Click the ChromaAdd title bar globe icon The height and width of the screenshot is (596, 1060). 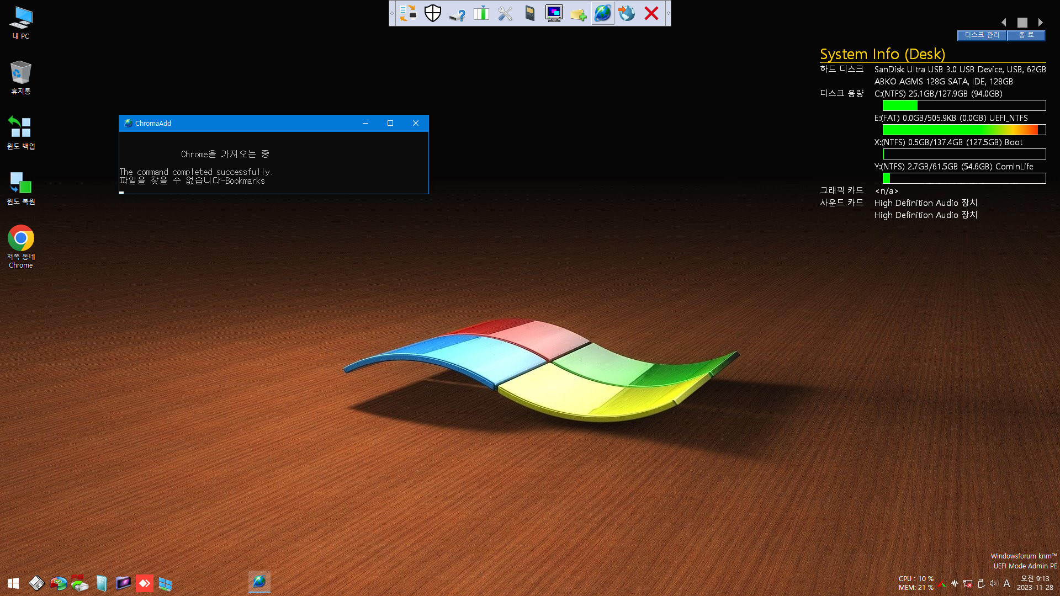click(x=128, y=123)
